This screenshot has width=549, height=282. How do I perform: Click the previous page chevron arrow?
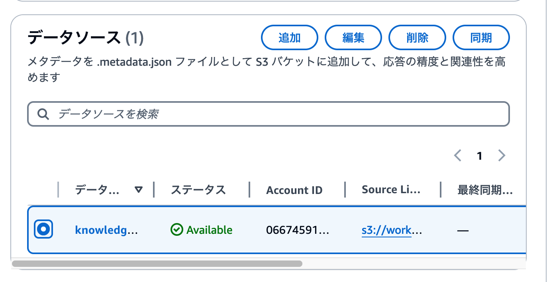457,155
